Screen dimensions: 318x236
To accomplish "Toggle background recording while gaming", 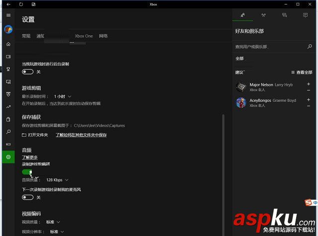I will click(28, 72).
